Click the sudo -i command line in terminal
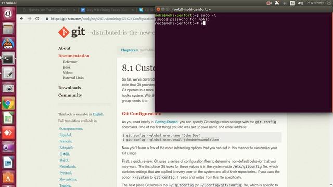 (x=208, y=15)
